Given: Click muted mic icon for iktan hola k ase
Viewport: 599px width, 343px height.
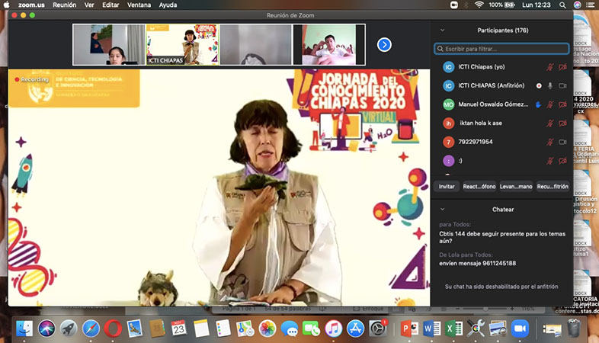Looking at the screenshot, I should (x=549, y=123).
